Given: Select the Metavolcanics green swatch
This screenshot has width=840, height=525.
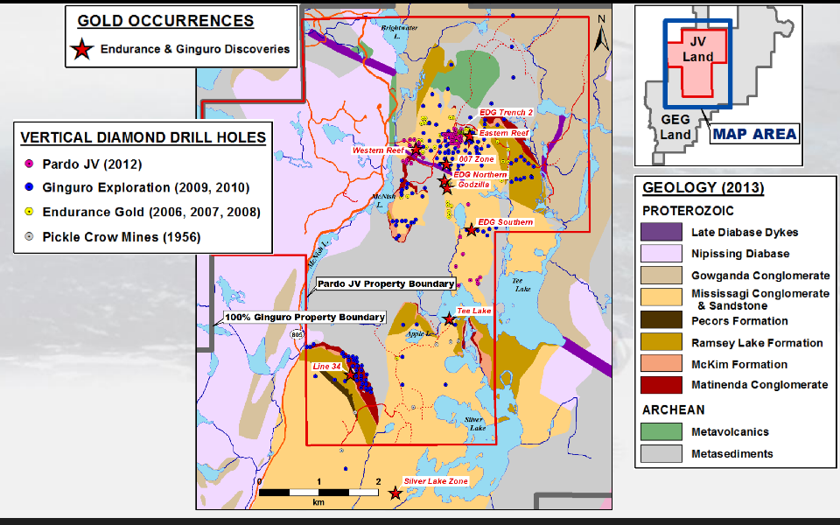Looking at the screenshot, I should point(661,431).
